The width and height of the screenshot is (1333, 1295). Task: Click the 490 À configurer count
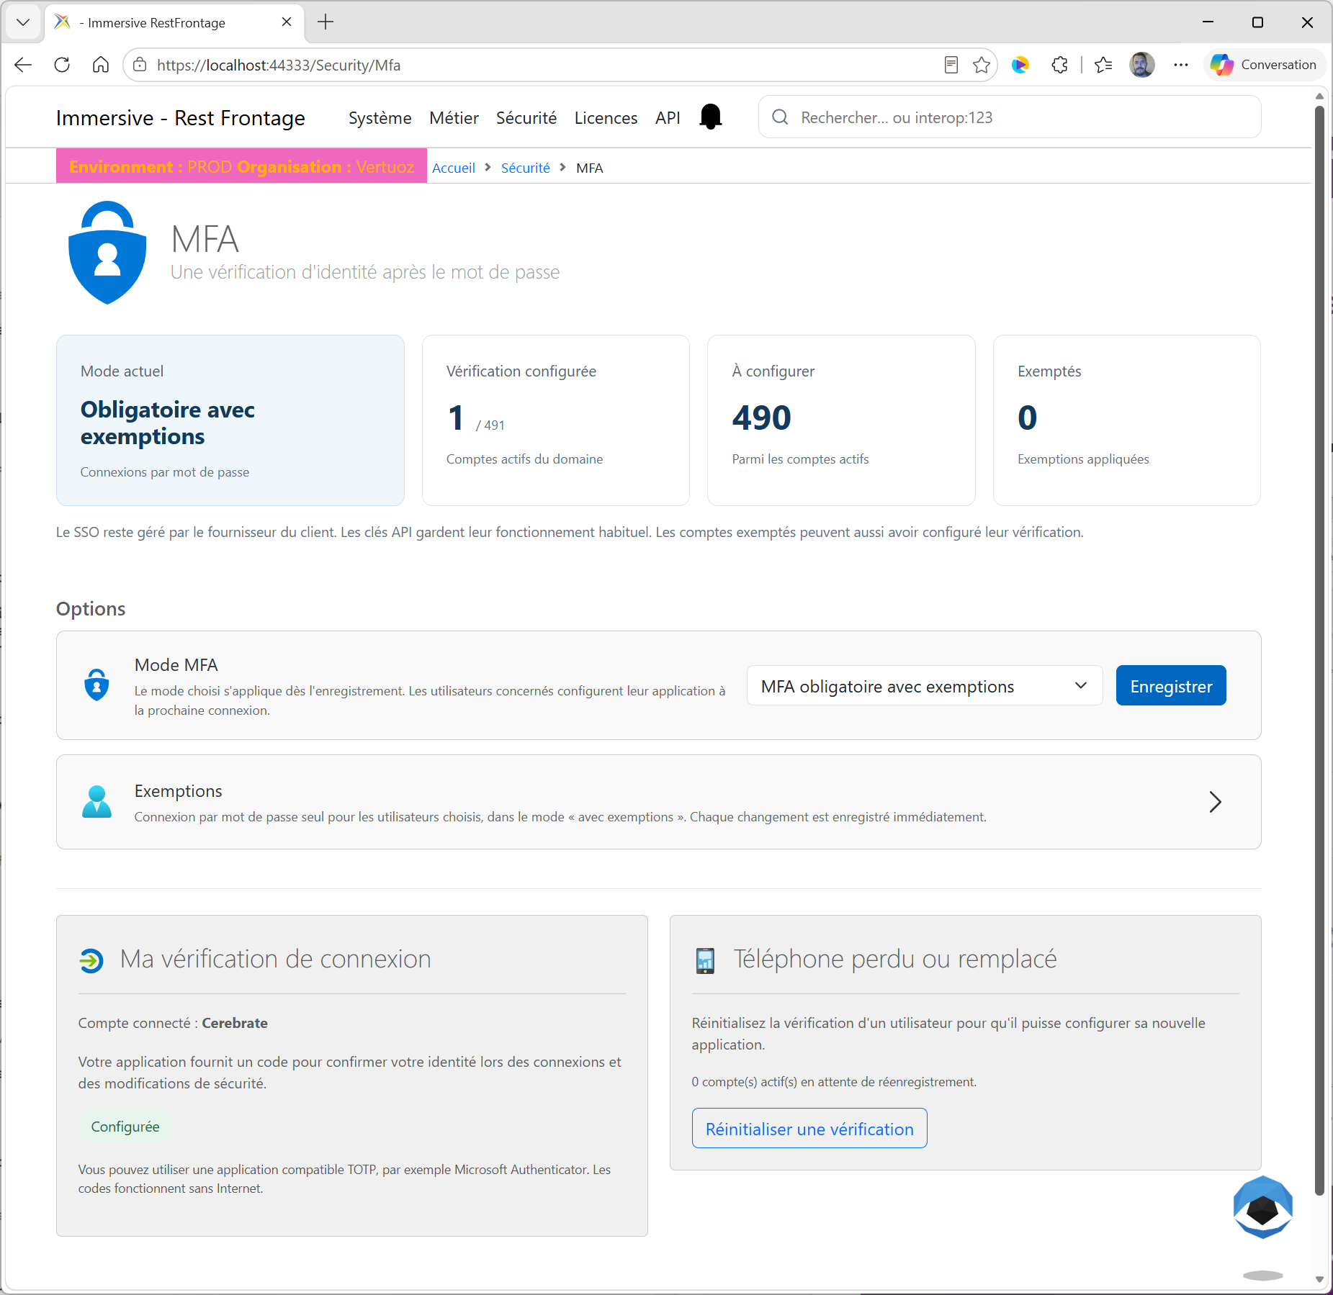pyautogui.click(x=762, y=418)
